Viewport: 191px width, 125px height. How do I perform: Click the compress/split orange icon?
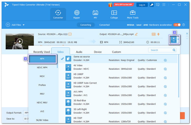[x=158, y=34]
